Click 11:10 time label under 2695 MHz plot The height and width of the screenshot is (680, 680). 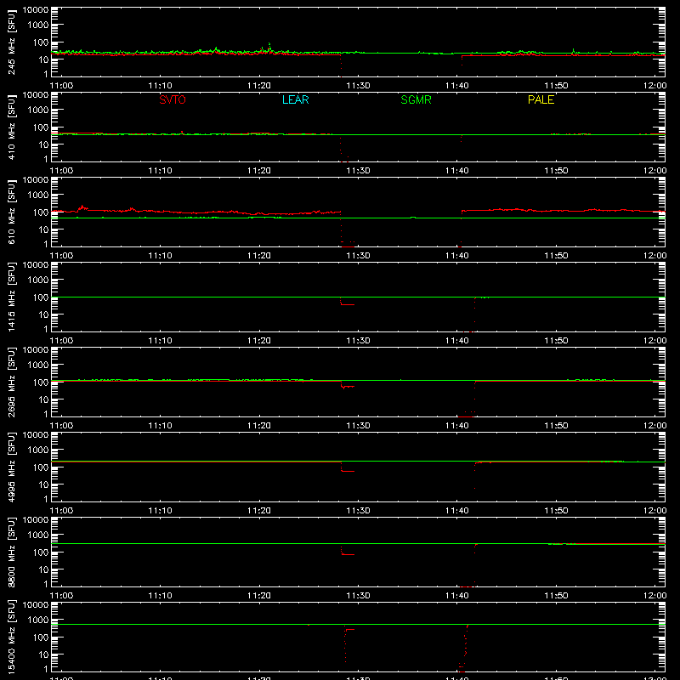coord(160,426)
